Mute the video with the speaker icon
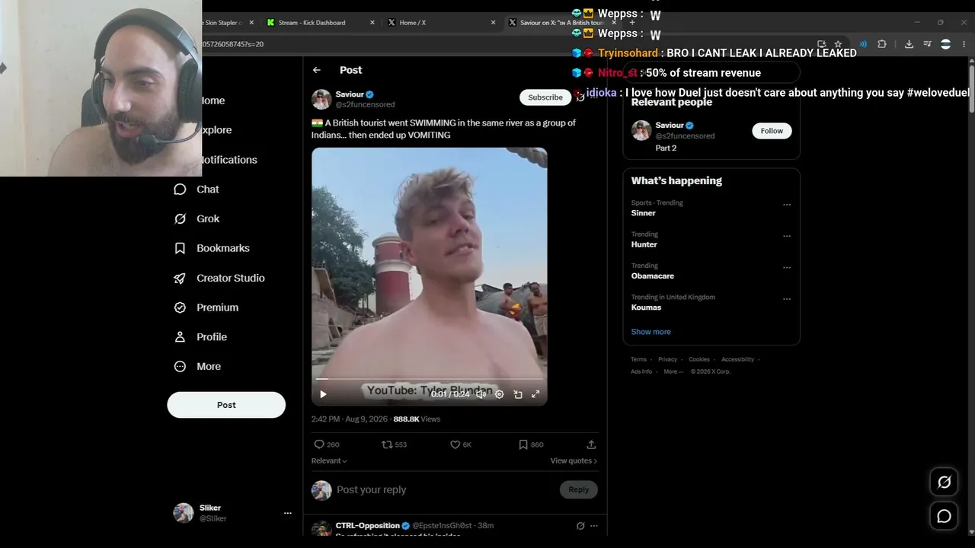This screenshot has height=548, width=975. click(x=481, y=394)
